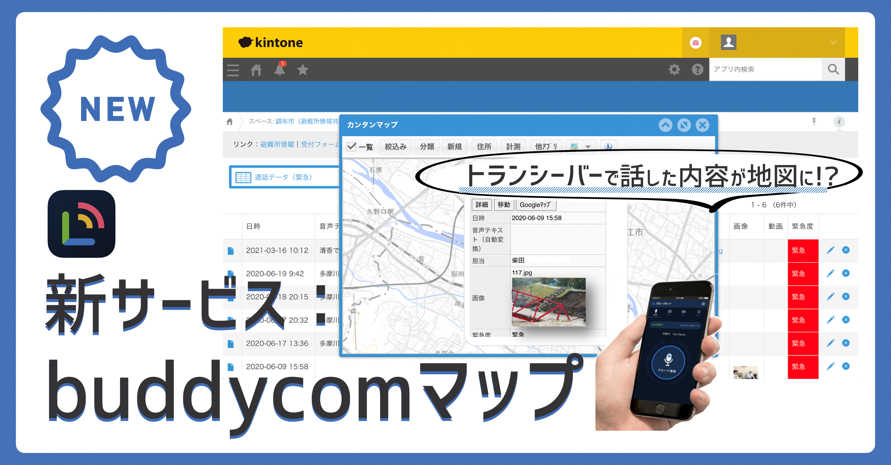Click the 緊急度 column header
Viewport: 891px width, 465px height.
pos(802,226)
